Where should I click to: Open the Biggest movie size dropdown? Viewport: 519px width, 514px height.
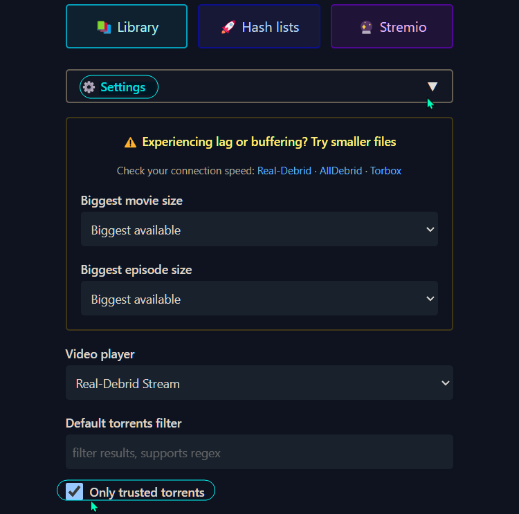coord(259,230)
